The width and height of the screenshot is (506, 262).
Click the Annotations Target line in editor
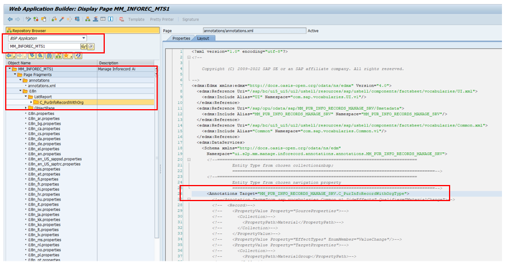(308, 194)
